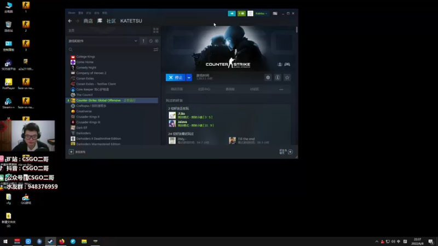This screenshot has width=438, height=246.
Task: Open the Katetsu account dropdown
Action: point(262,13)
